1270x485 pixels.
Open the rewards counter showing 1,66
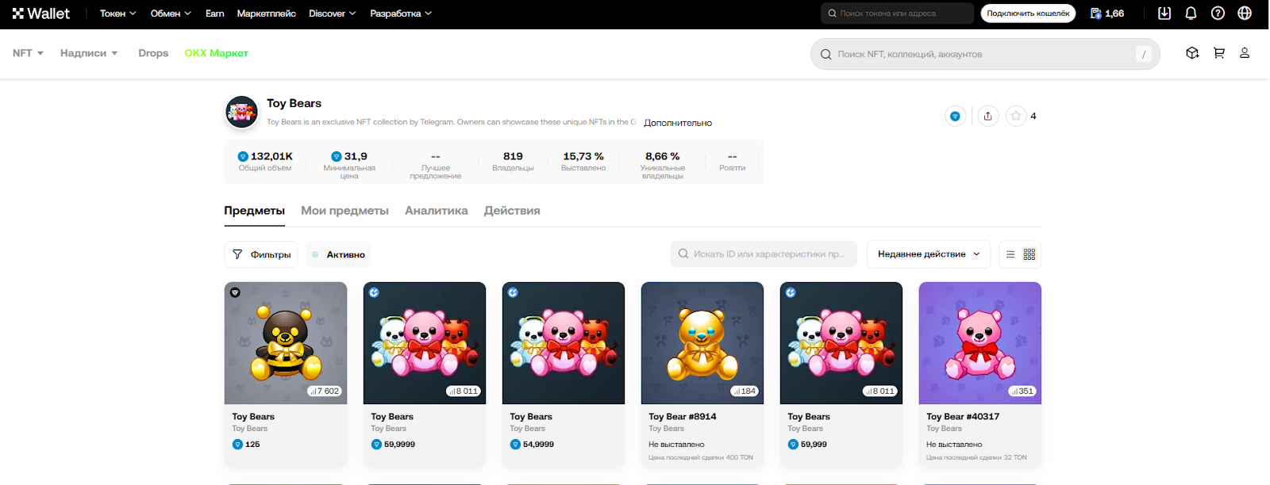(x=1107, y=13)
